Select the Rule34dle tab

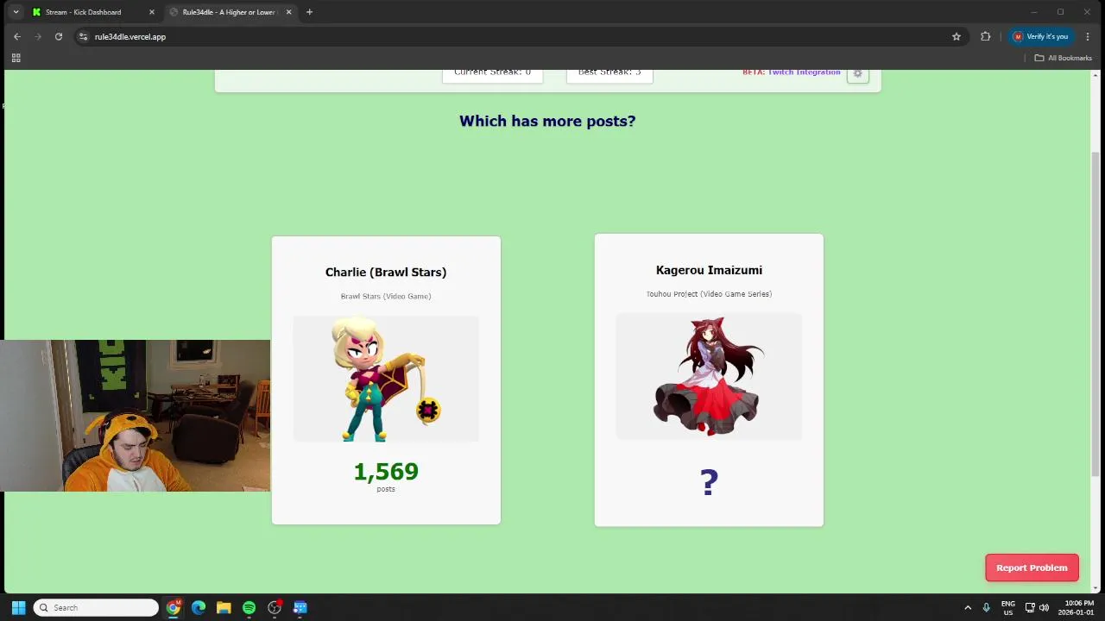230,12
